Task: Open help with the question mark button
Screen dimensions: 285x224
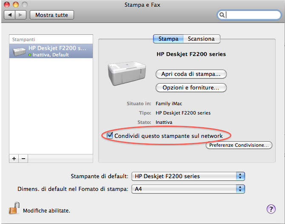Action: [271, 209]
